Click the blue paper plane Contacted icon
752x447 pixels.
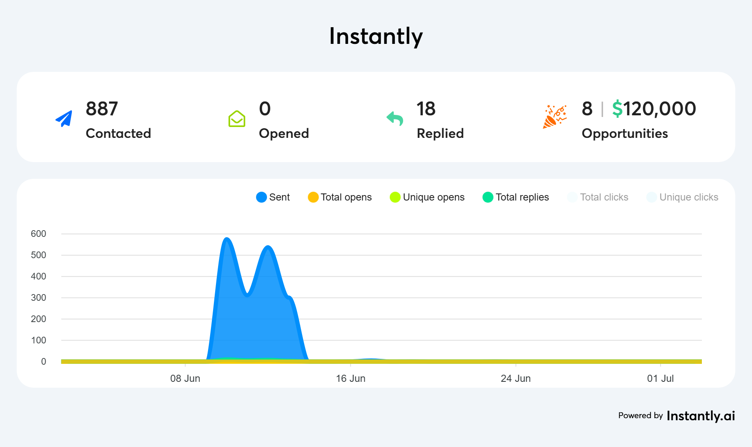64,118
